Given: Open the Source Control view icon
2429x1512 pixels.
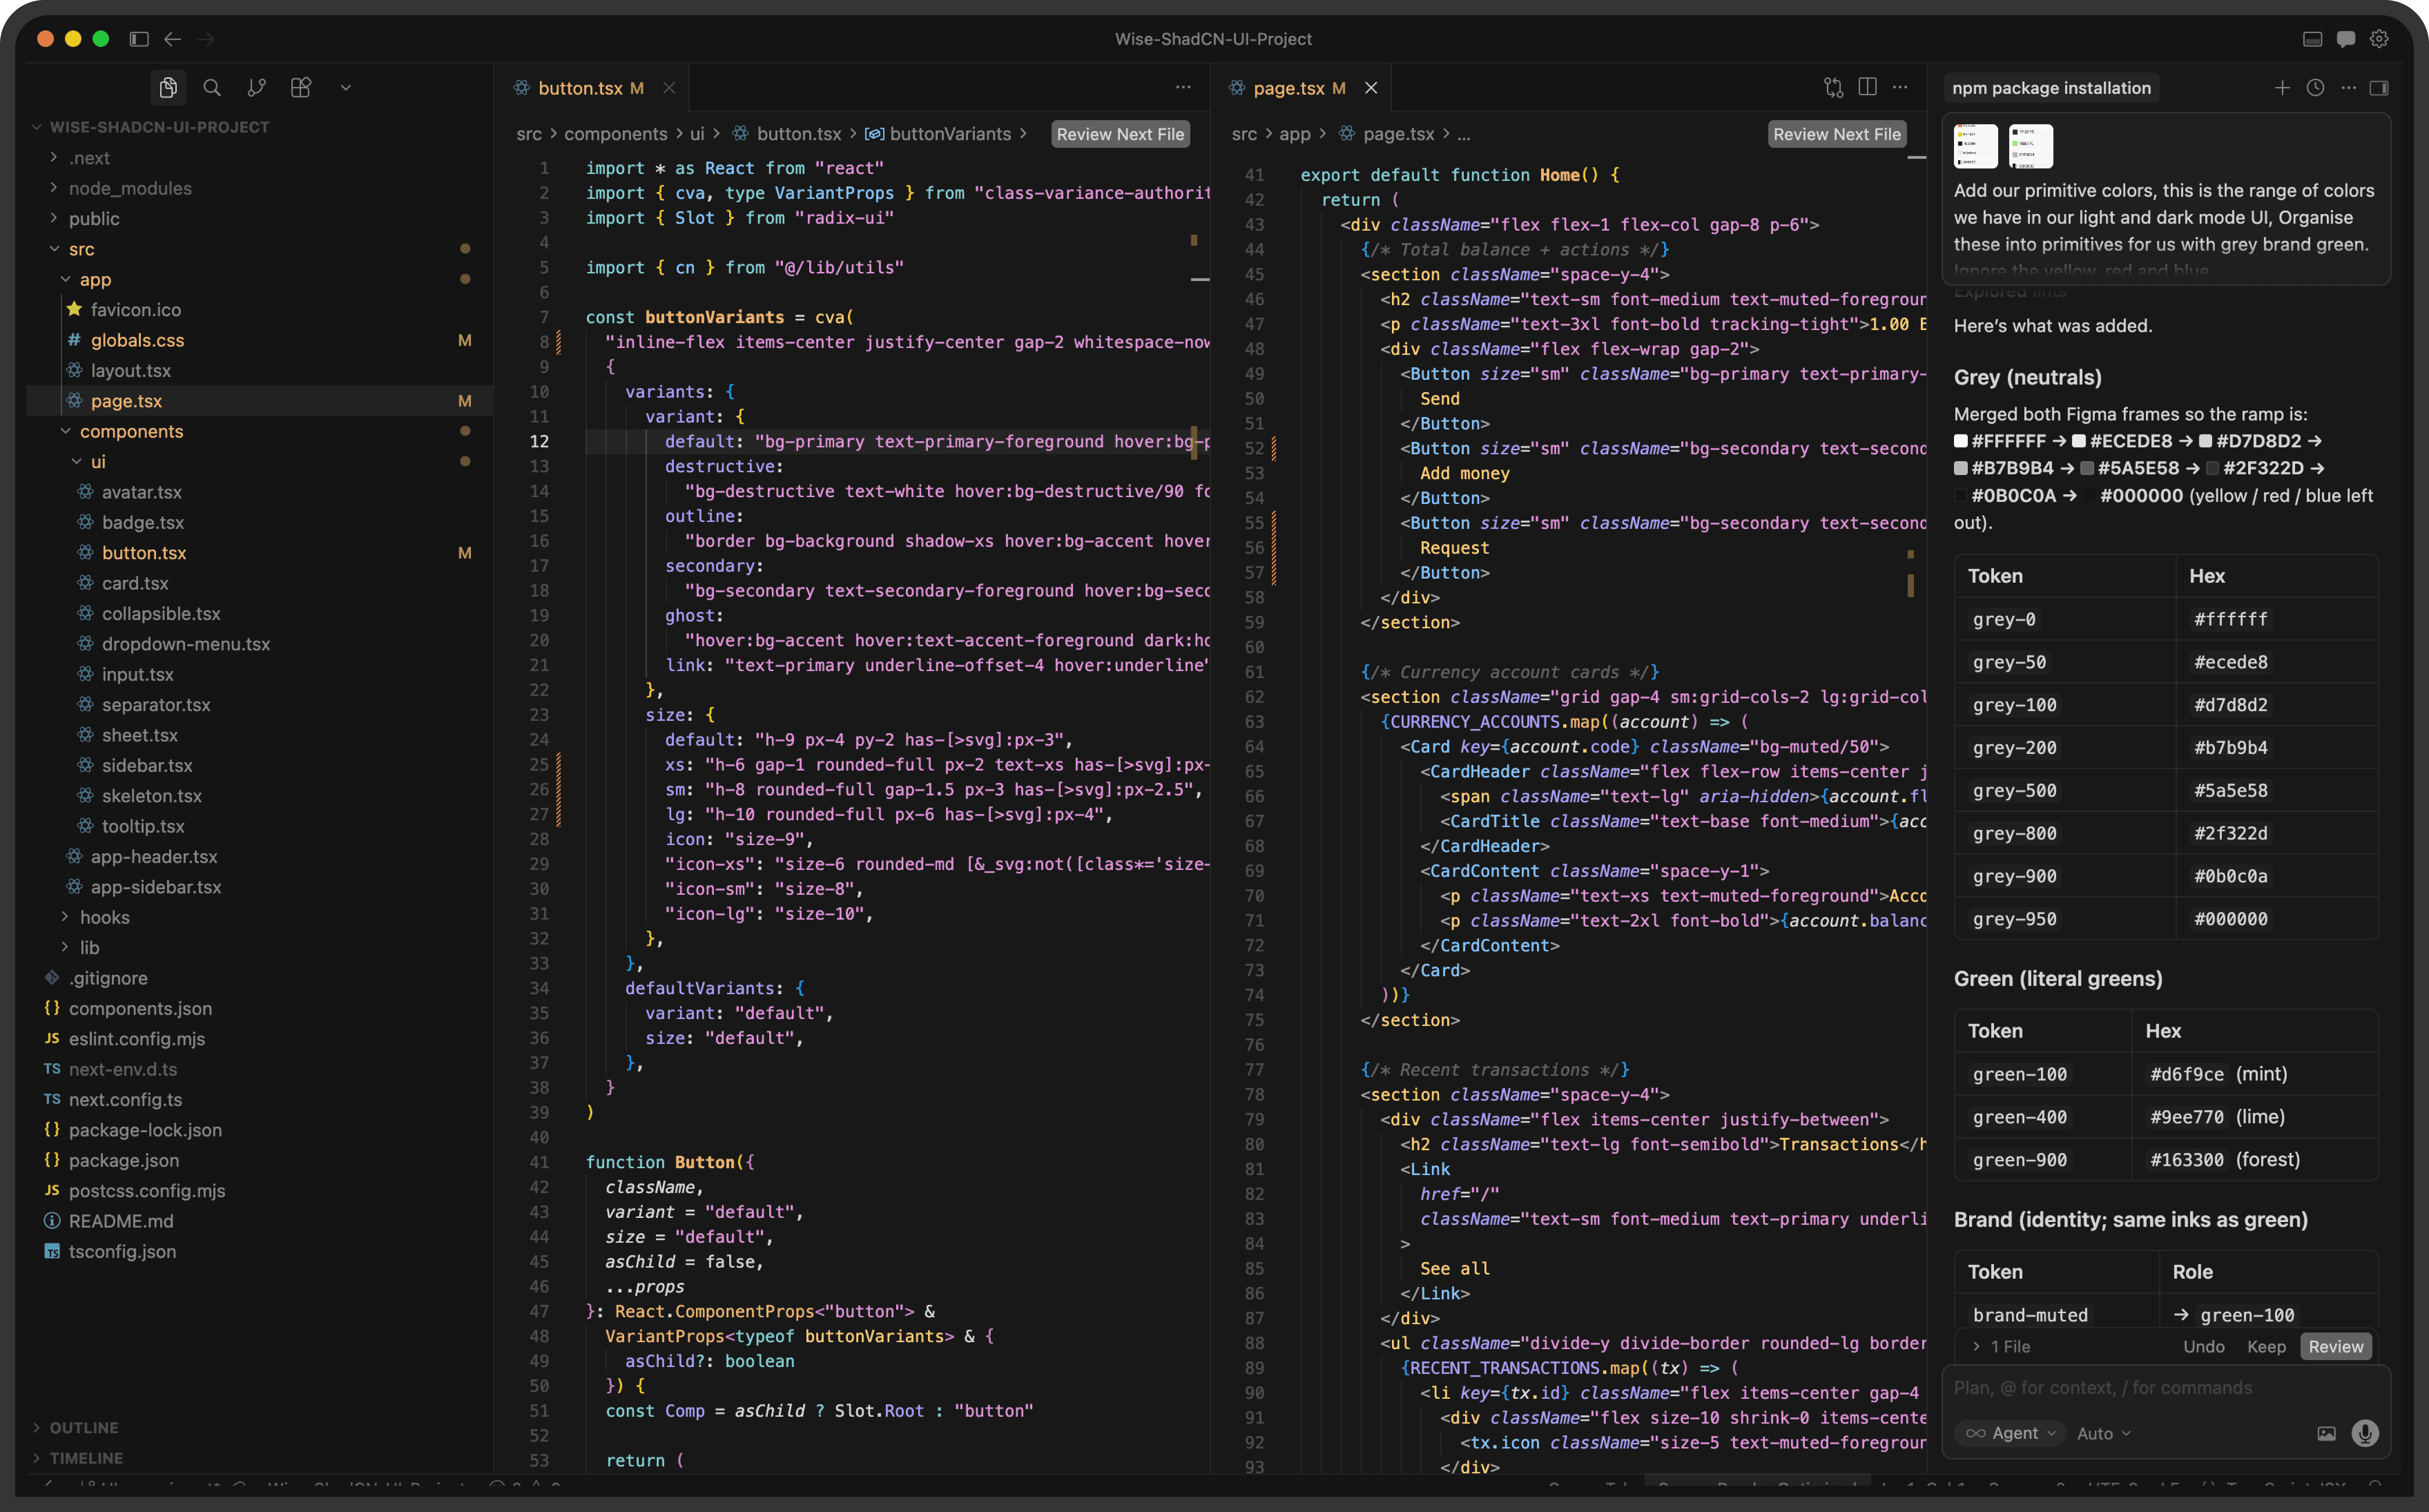Looking at the screenshot, I should pyautogui.click(x=256, y=88).
